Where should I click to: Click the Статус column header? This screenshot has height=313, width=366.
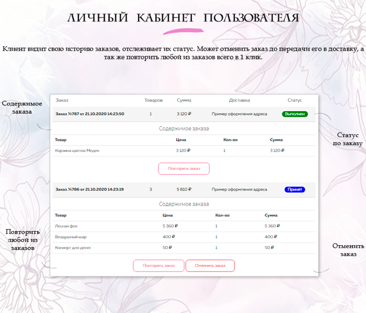point(295,100)
